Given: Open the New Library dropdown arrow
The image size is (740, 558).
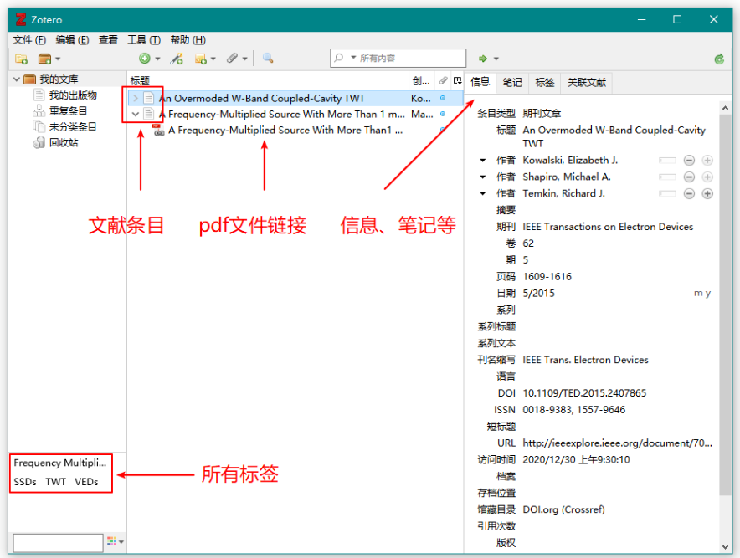Looking at the screenshot, I should coord(58,59).
